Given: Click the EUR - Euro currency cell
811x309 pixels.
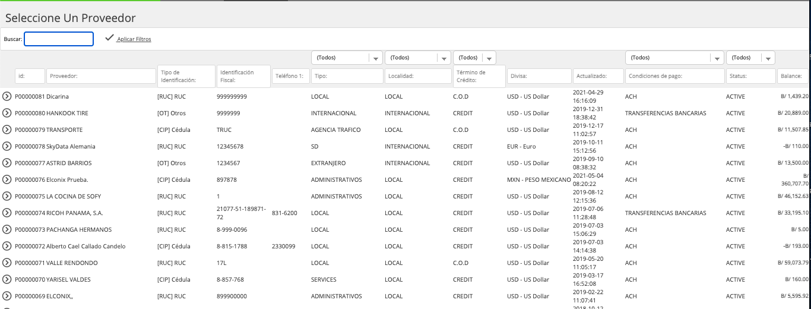Looking at the screenshot, I should [521, 146].
